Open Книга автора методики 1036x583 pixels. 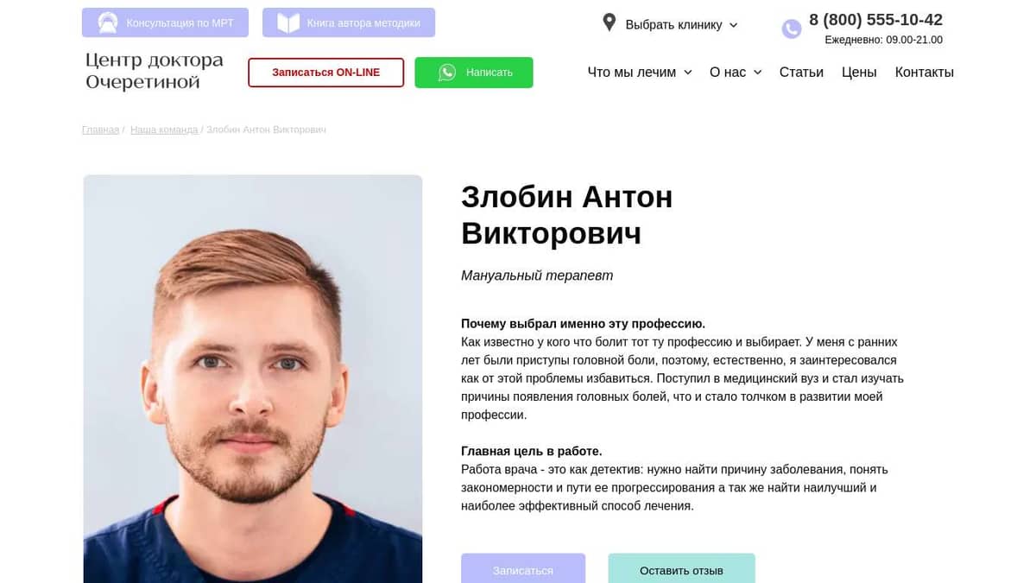click(x=349, y=22)
